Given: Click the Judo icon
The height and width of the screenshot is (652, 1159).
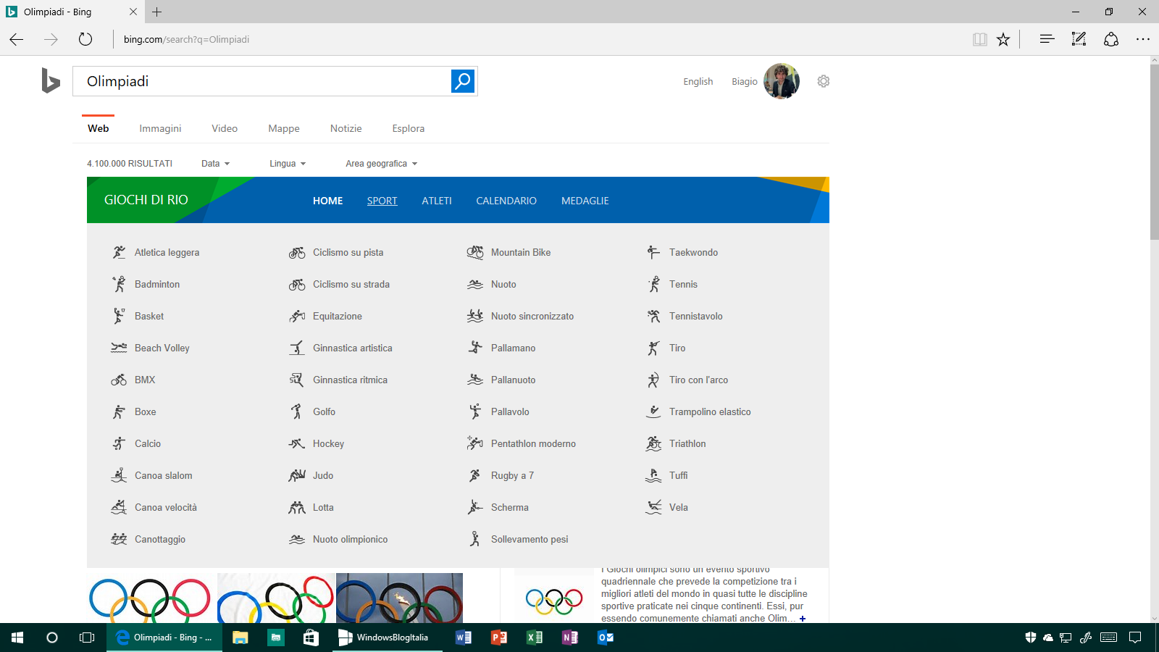Looking at the screenshot, I should (x=297, y=475).
